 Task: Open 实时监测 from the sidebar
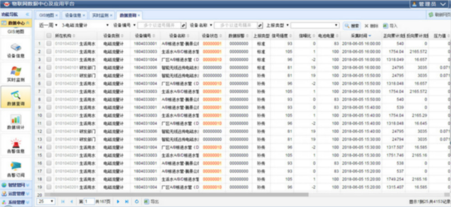tap(16, 74)
